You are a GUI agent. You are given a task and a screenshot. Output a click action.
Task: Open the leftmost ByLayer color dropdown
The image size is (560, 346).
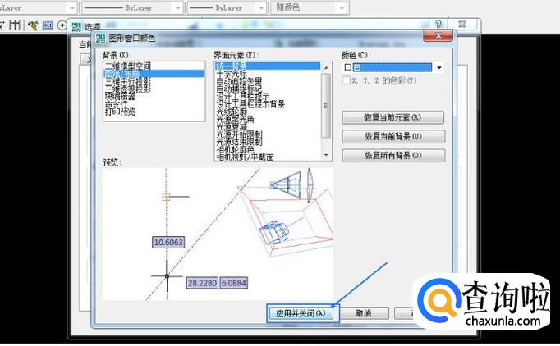pos(72,8)
